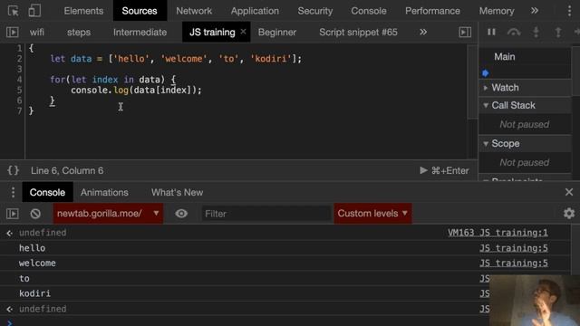Open the Elements panel

coord(83,11)
